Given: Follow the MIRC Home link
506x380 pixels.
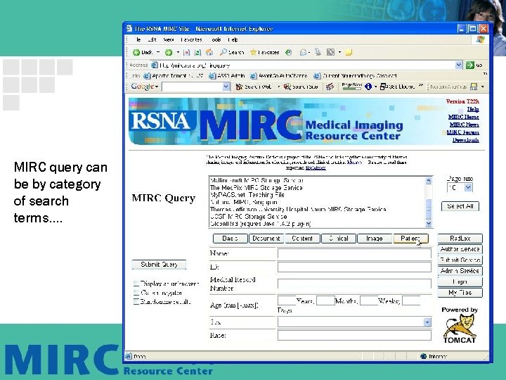Looking at the screenshot, I should coord(463,117).
